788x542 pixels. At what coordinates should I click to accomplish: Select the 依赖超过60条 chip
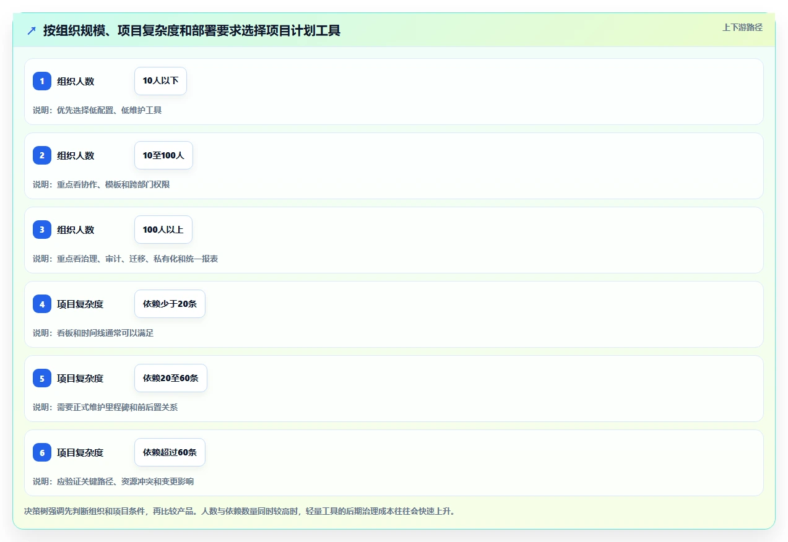click(170, 452)
